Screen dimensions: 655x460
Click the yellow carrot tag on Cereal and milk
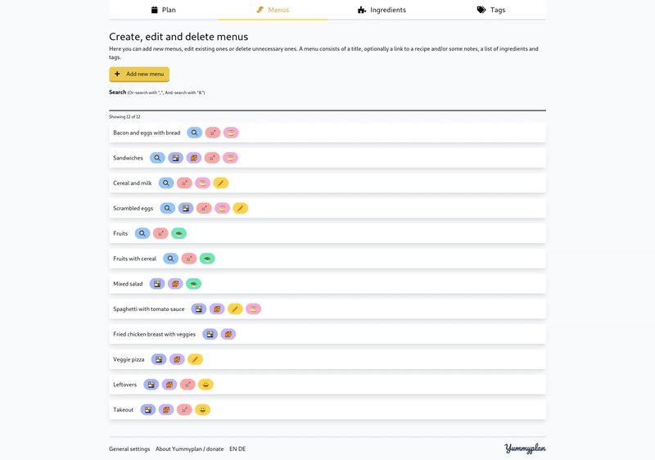click(220, 183)
